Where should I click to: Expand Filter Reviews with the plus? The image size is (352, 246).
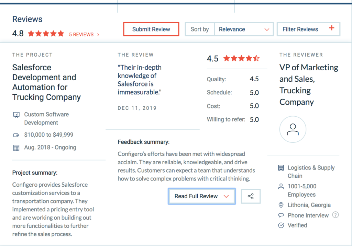point(332,28)
